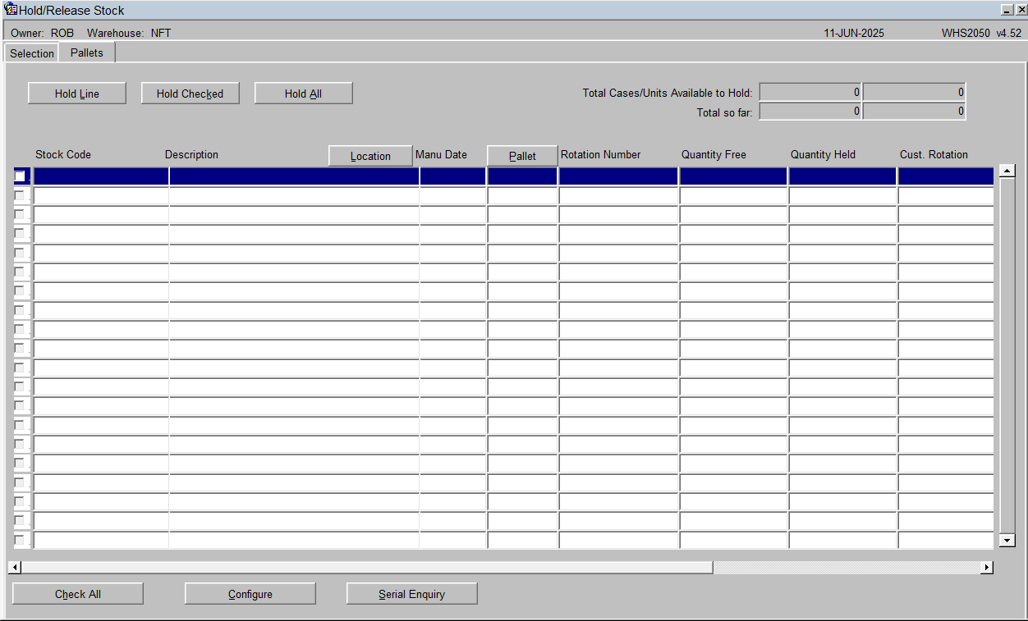Sort by the Location column button

click(370, 156)
